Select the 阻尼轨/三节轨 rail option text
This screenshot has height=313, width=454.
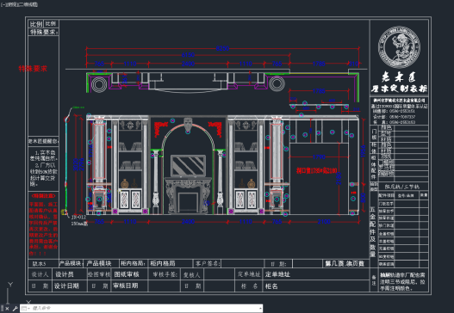pos(402,187)
